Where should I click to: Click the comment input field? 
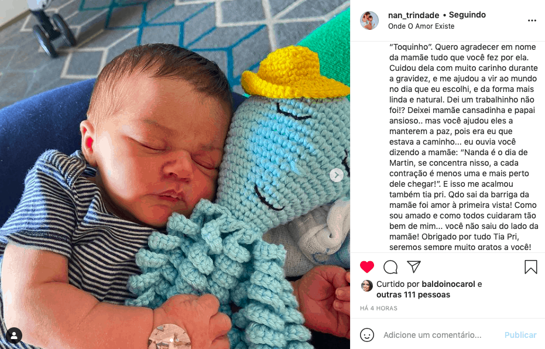click(440, 335)
